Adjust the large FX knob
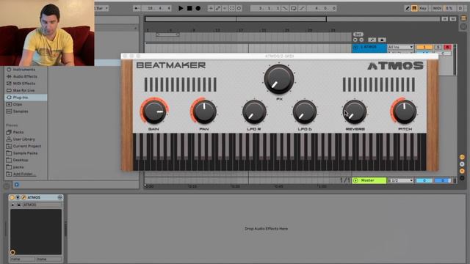 click(x=279, y=79)
